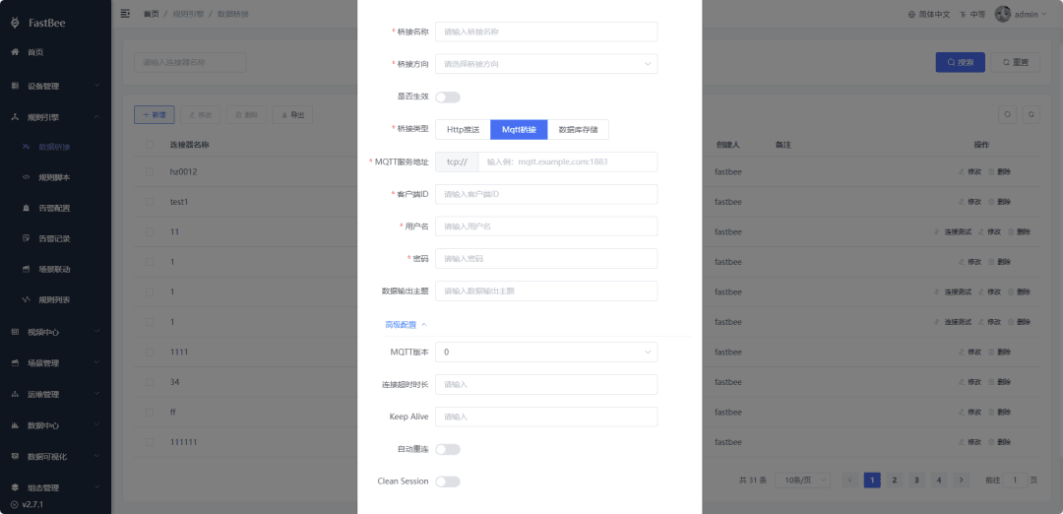The height and width of the screenshot is (514, 1063).
Task: Go to pagination page 3
Action: click(916, 481)
